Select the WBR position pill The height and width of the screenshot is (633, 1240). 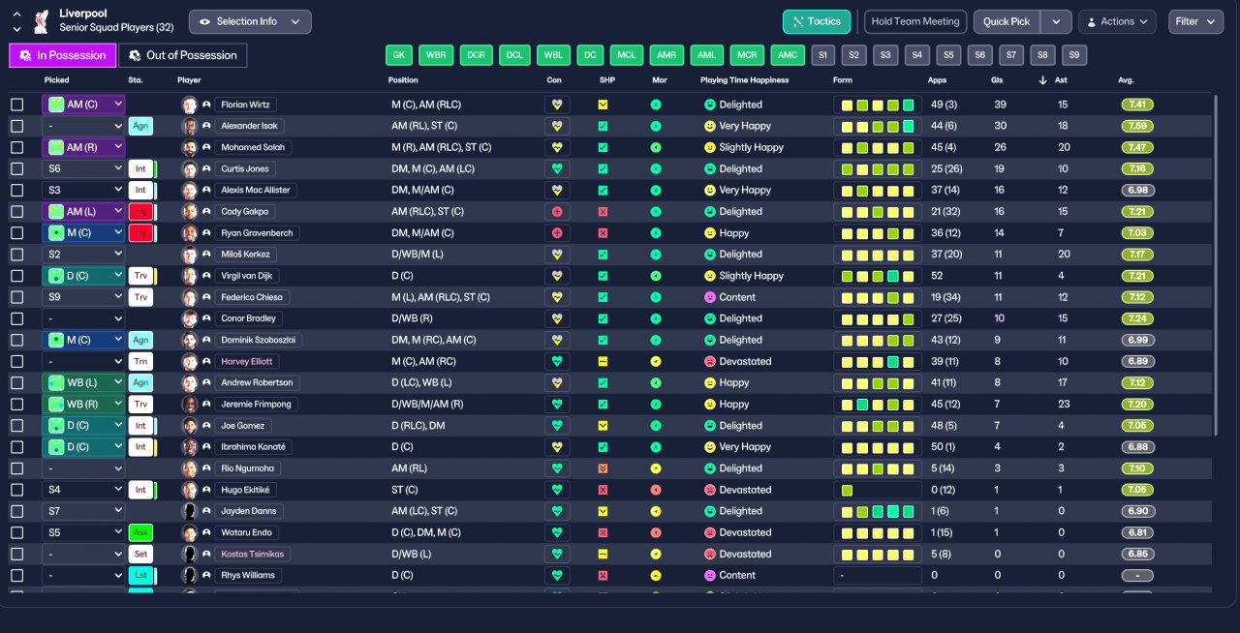click(x=437, y=55)
